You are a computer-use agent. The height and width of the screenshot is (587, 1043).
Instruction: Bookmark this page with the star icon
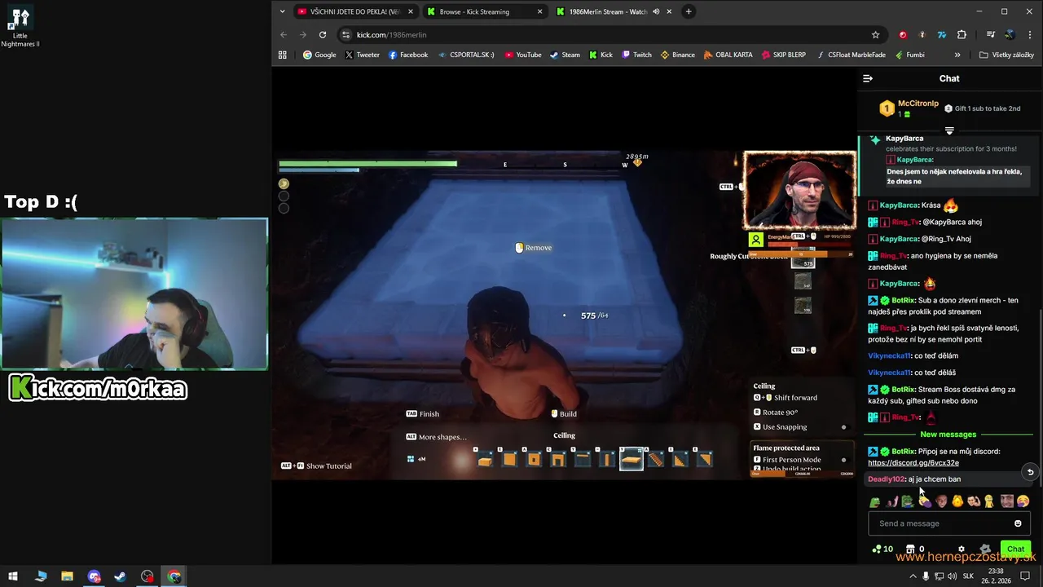[875, 35]
